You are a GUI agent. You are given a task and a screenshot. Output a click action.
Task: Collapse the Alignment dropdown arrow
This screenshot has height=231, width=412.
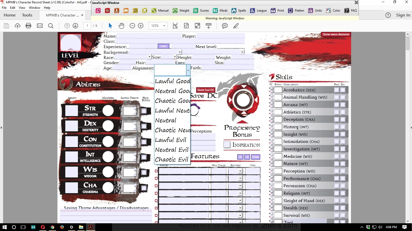(x=188, y=70)
